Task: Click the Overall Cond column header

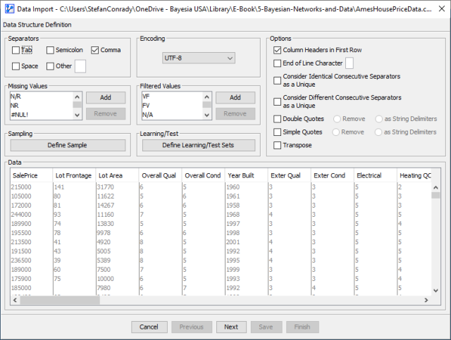Action: (x=204, y=175)
